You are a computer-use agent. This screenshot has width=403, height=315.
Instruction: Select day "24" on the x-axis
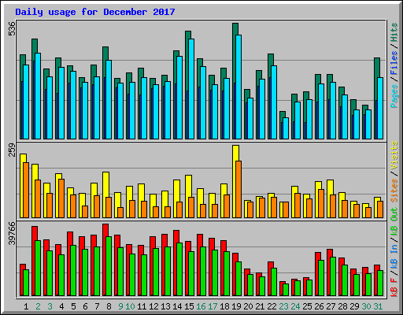295,306
